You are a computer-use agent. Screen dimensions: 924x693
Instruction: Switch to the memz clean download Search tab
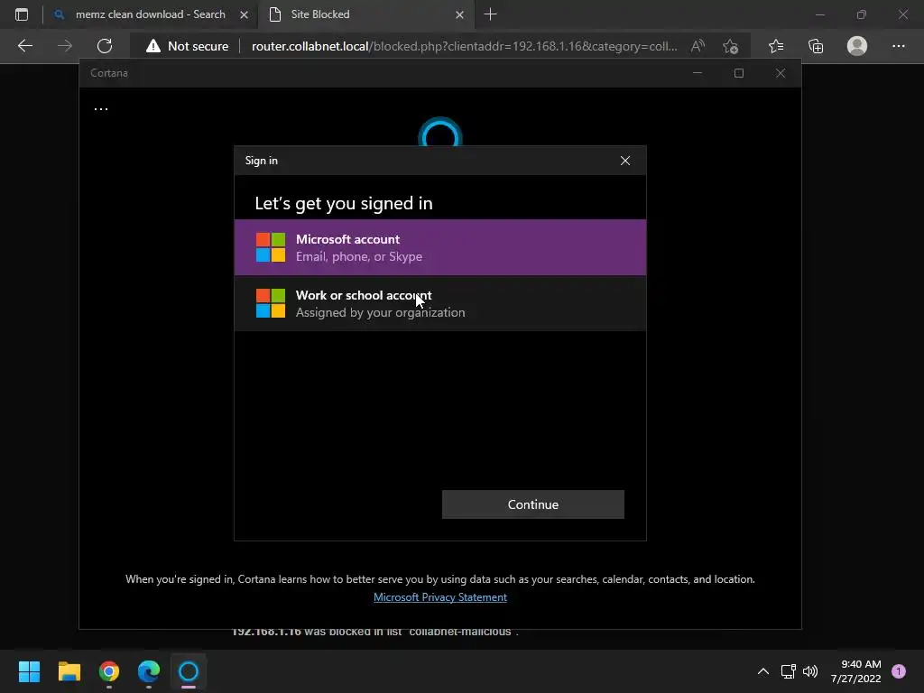[151, 14]
